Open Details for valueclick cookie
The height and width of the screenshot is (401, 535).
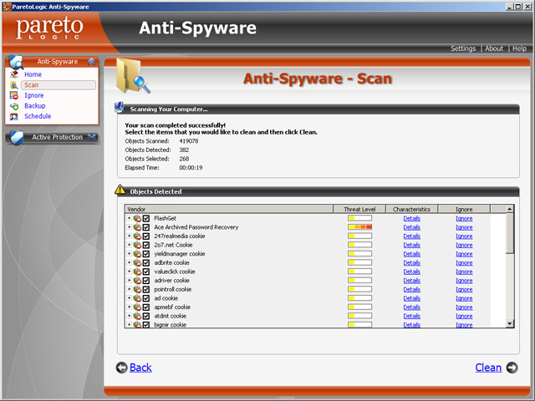(x=411, y=272)
